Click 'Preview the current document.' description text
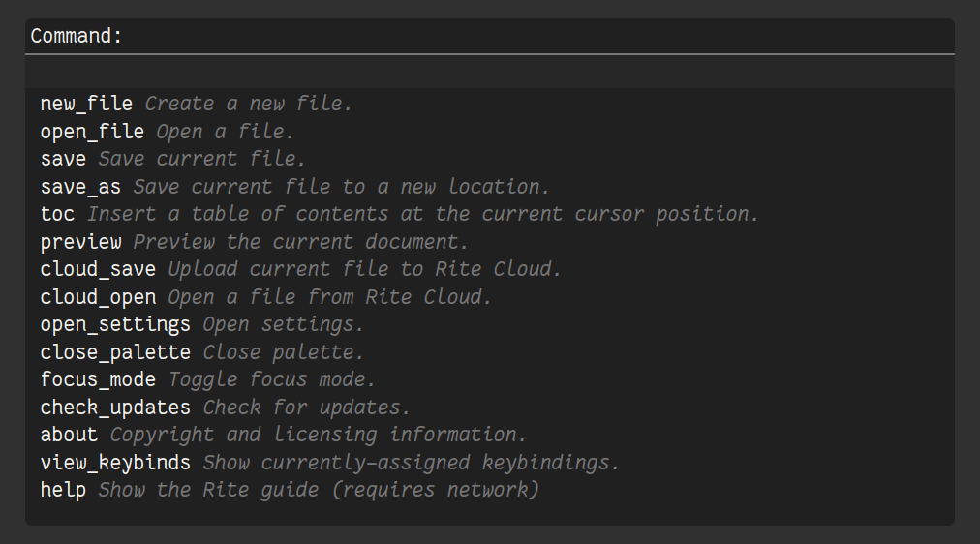 [301, 242]
